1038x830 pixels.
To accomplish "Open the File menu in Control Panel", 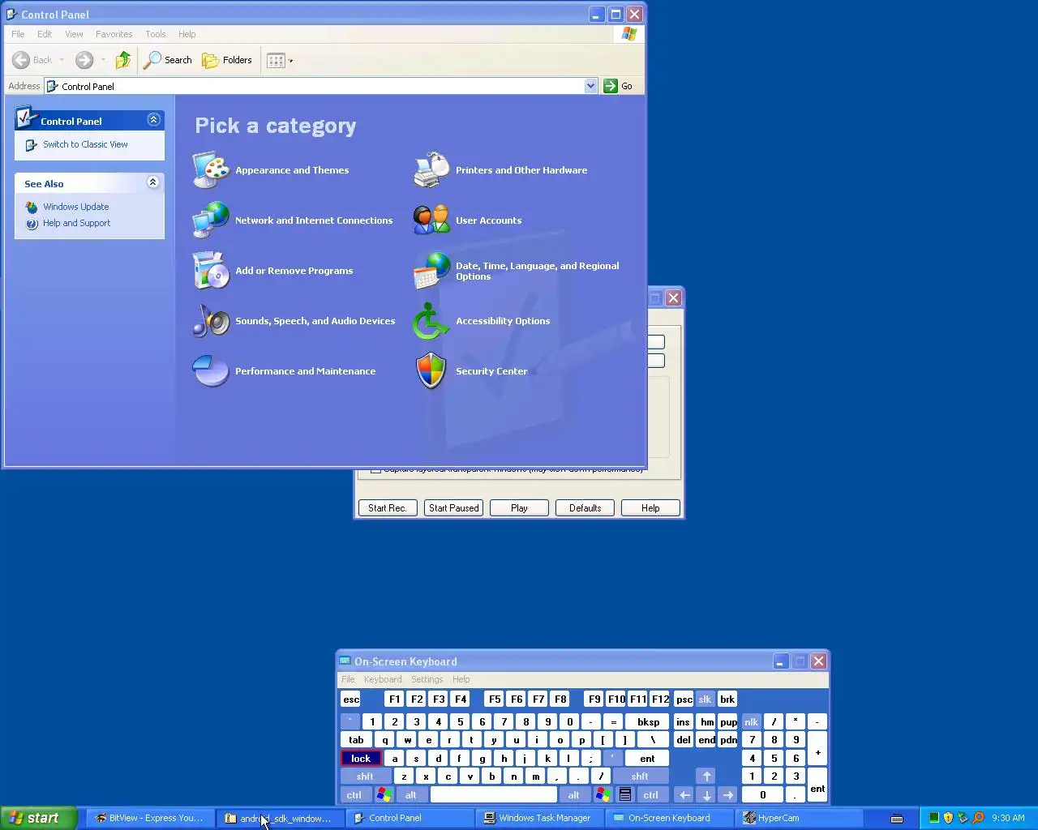I will (18, 34).
